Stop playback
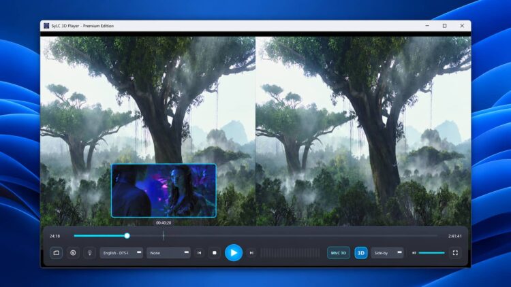The width and height of the screenshot is (511, 287). tap(215, 253)
